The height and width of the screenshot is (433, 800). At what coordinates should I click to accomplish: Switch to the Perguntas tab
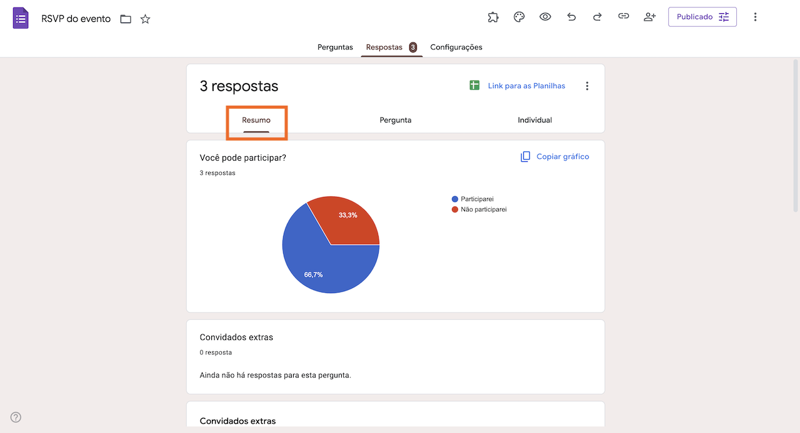(x=335, y=47)
